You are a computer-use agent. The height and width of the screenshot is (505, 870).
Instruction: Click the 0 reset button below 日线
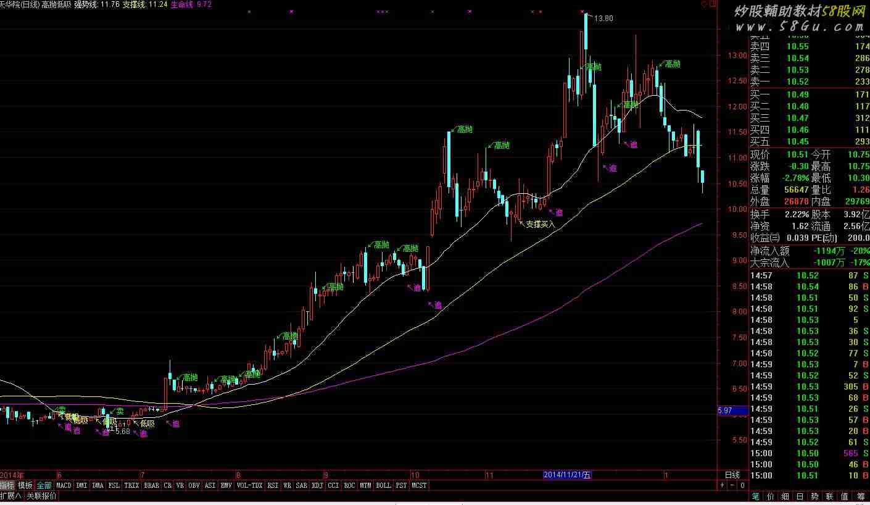[742, 485]
